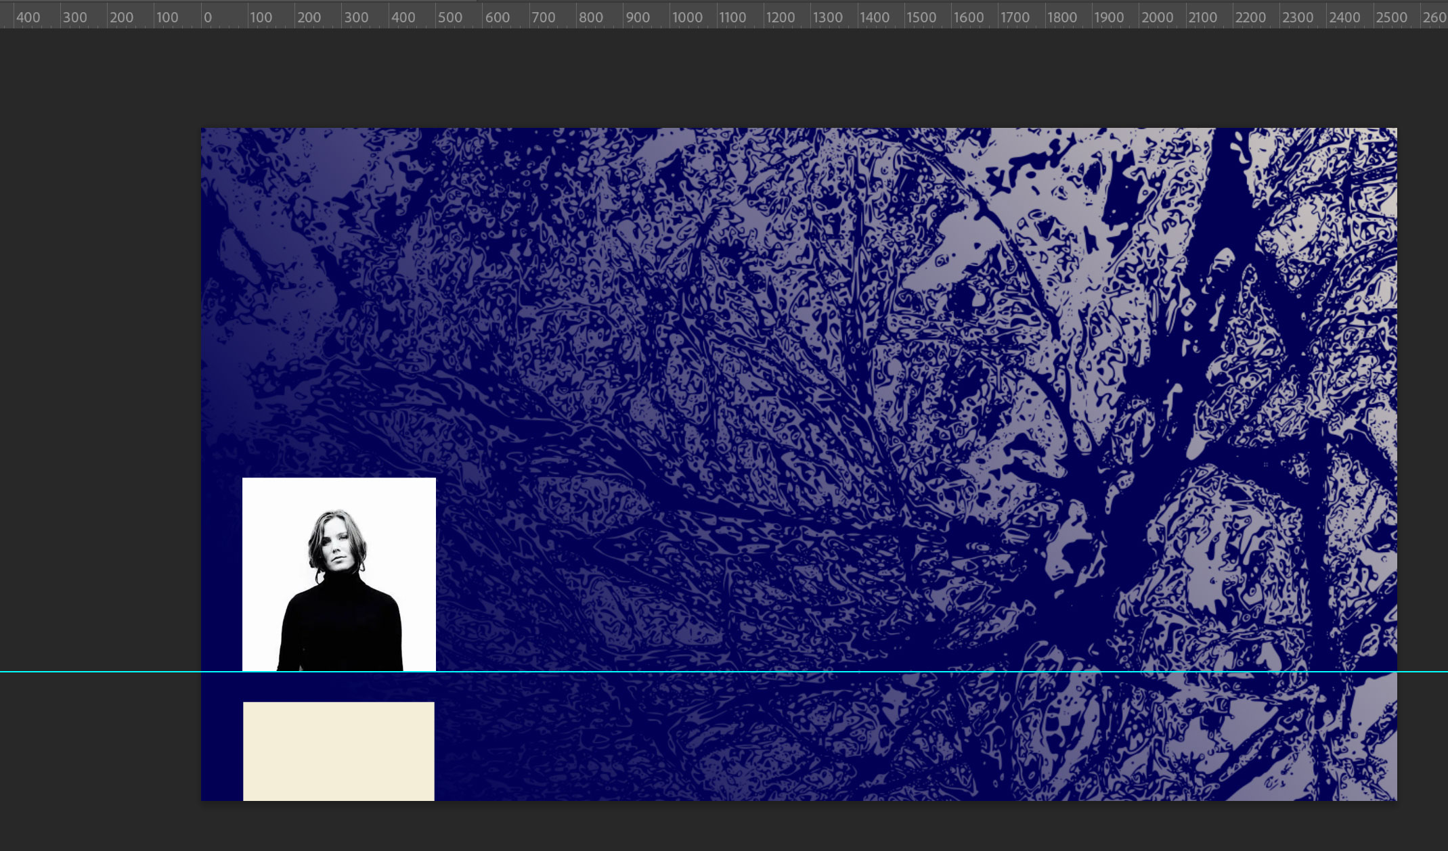
Task: Click the 1800 mark on horizontal ruler
Action: pos(1061,18)
